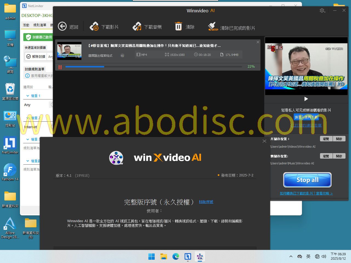Image resolution: width=351 pixels, height=263 pixels.
Task: Open the 資源回收筒 recycle bin icon
Action: (10, 92)
